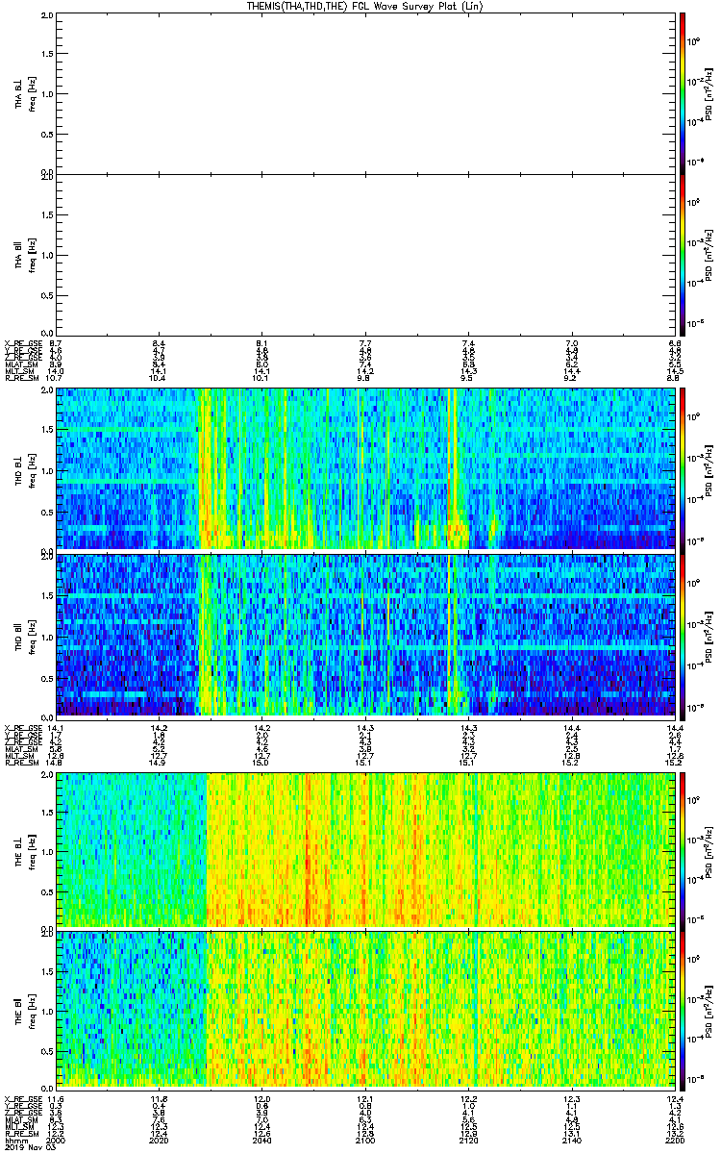Click the empty THA B-perpendicular spectrogram panel
Image resolution: width=721 pixels, height=1154 pixels.
click(364, 92)
